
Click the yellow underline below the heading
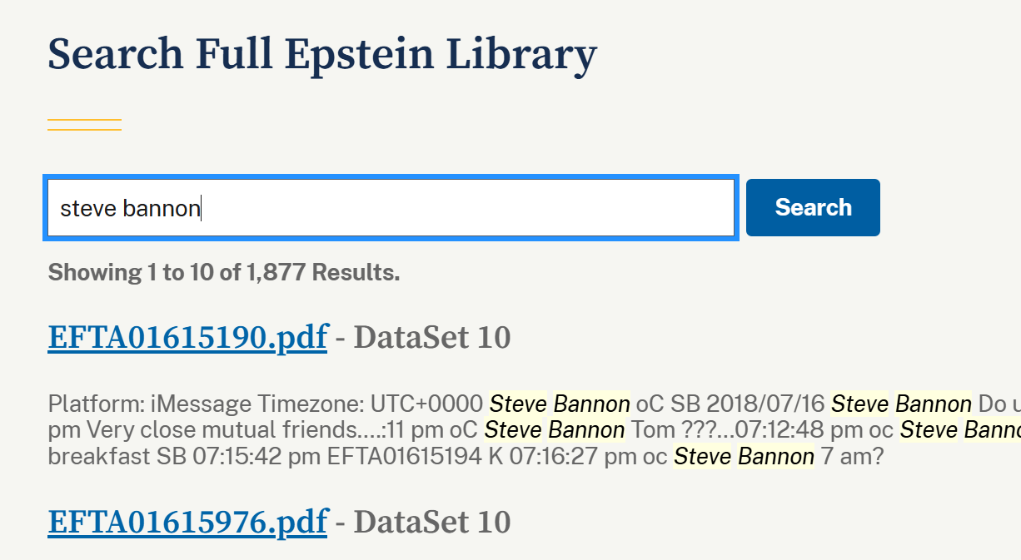point(84,125)
